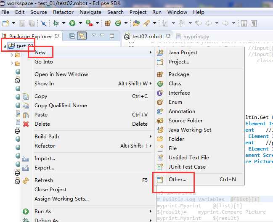Choose Folder in New submenu
This screenshot has height=222, width=273.
pos(199,139)
